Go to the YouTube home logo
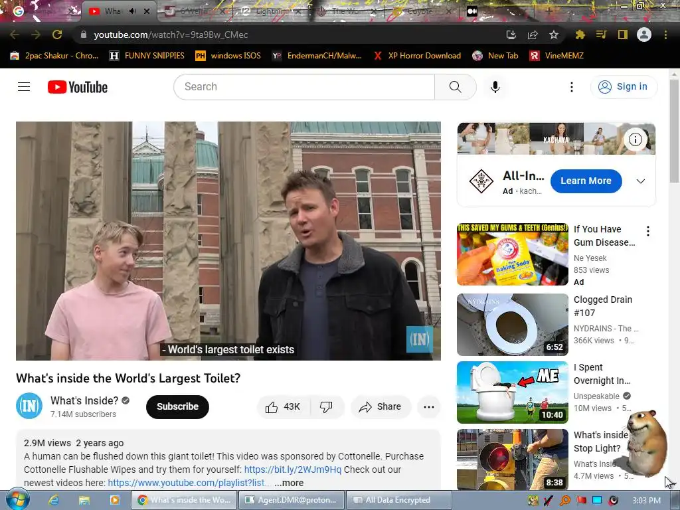 78,87
